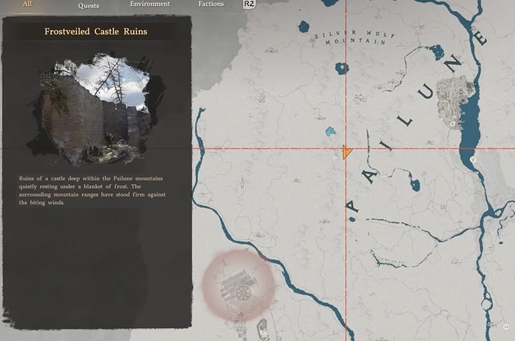Click the bottom-right corner map marker

tap(506, 326)
